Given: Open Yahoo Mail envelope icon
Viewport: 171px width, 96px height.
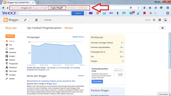Looking at the screenshot, I should [x=91, y=13].
